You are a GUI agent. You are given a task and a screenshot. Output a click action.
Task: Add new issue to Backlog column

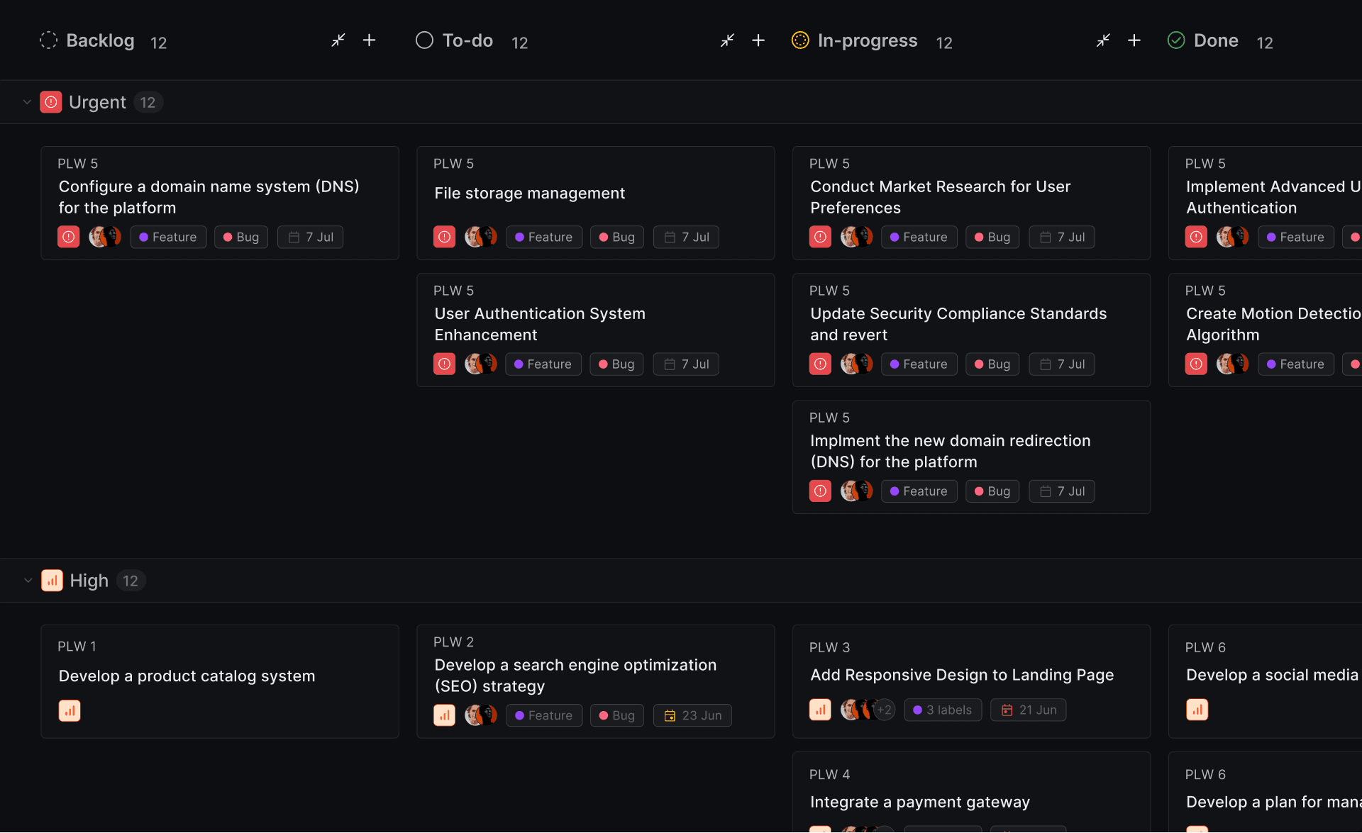370,40
